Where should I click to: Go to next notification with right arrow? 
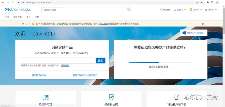pos(27,24)
